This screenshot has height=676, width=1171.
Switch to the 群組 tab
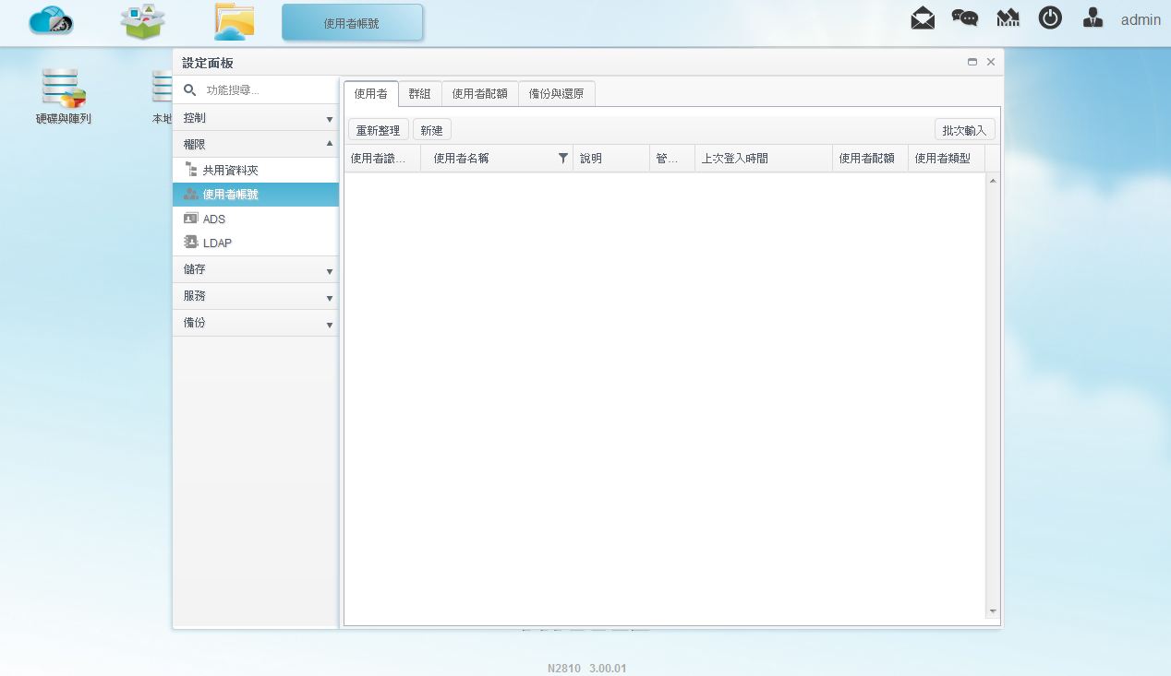420,94
